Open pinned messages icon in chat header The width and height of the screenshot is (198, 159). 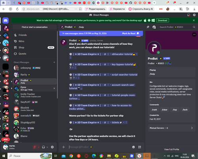click(148, 27)
